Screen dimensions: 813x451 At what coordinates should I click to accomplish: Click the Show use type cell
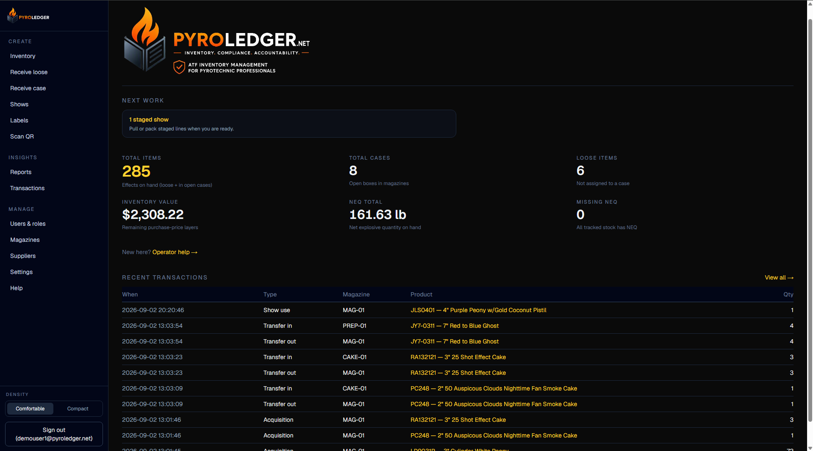pyautogui.click(x=277, y=310)
